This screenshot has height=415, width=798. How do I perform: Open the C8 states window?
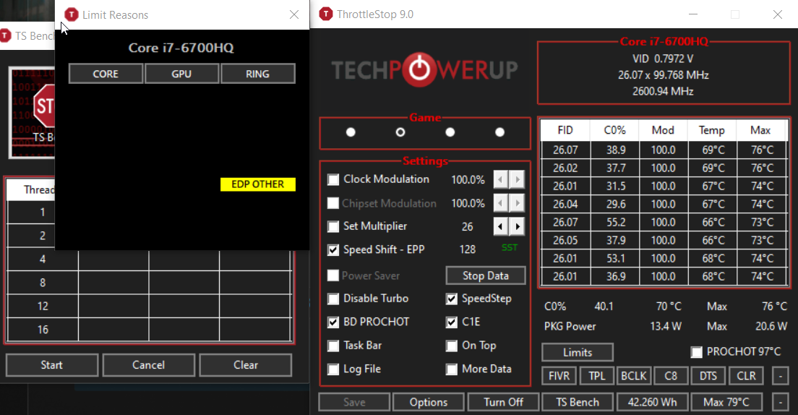pos(671,376)
